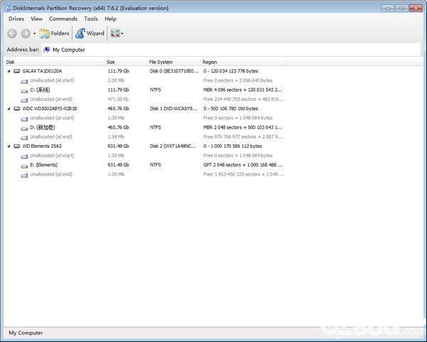Click the 471.50 Kb size value
Viewport: 427px width, 342px height.
[118, 99]
